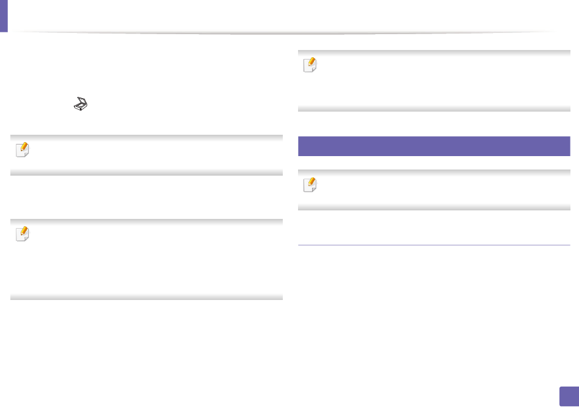Screen dimensions: 579x411
Task: Select the purple section header bar
Action: pyautogui.click(x=434, y=146)
